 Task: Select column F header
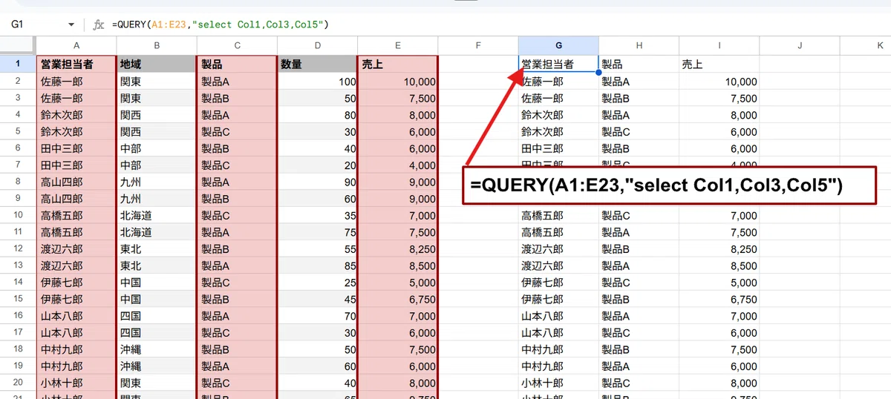point(478,45)
